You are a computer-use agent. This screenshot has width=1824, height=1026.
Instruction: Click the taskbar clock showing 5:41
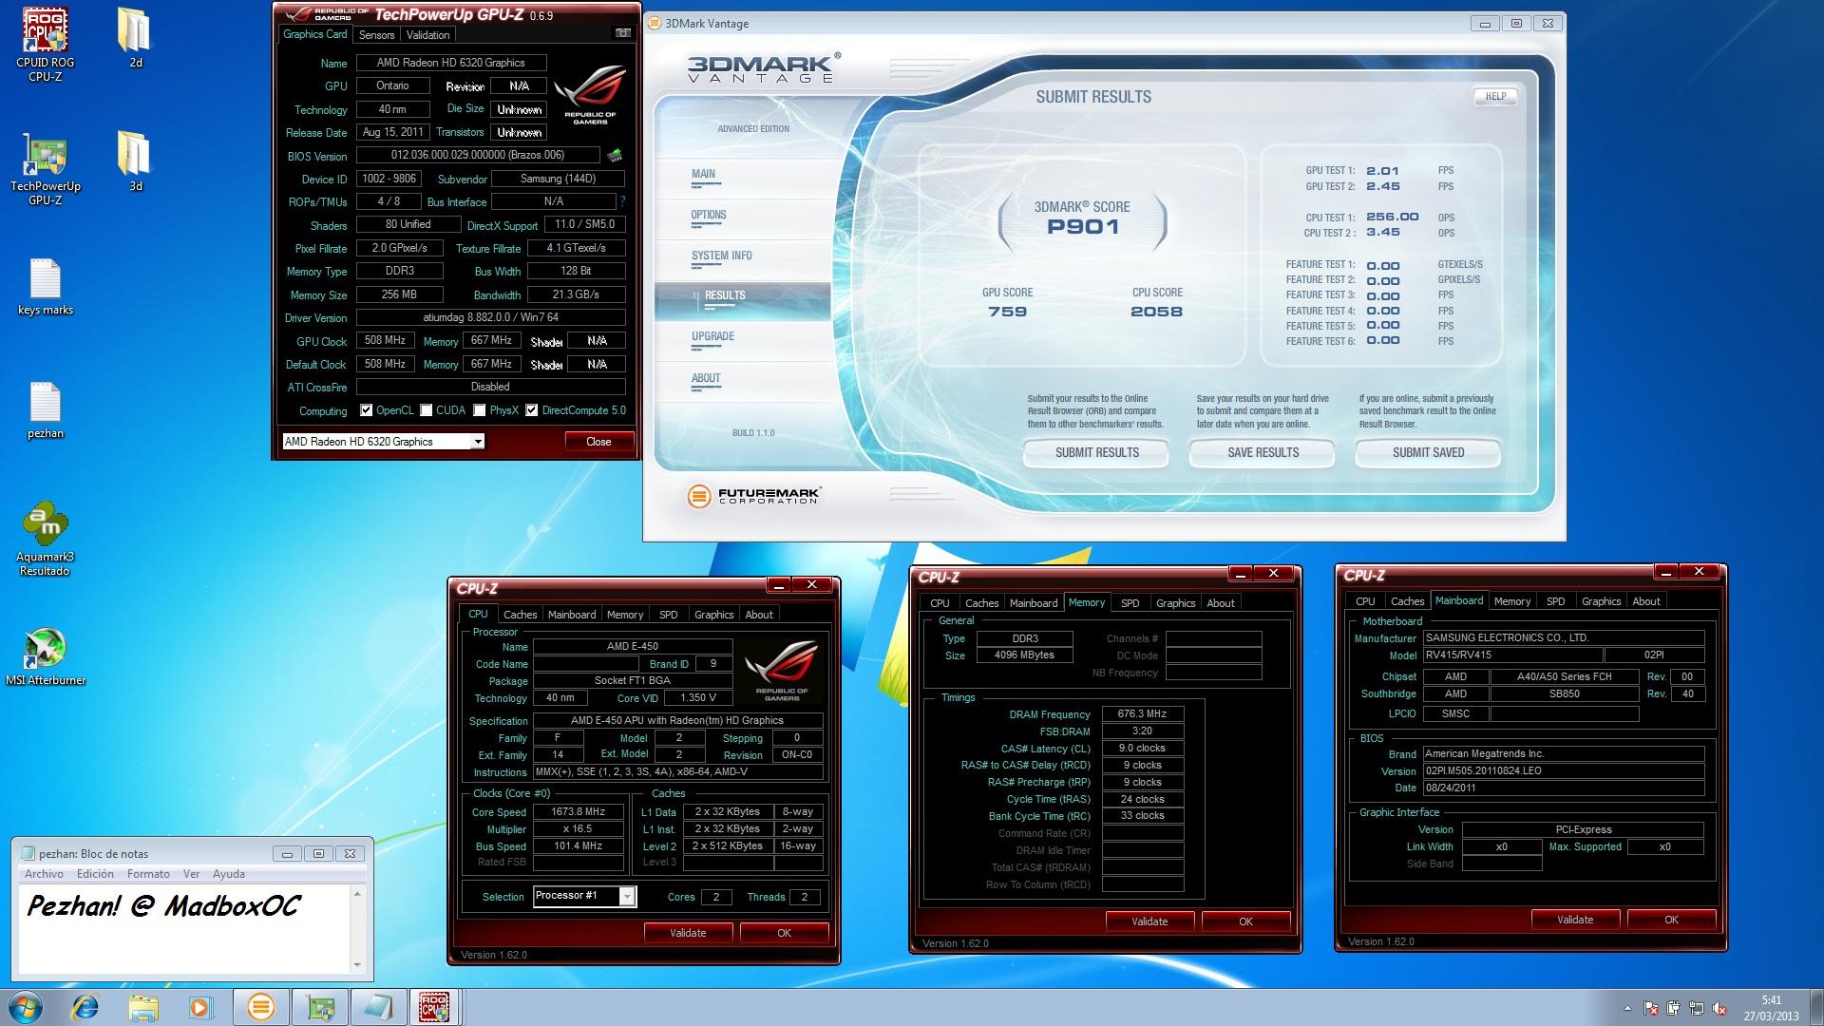pos(1771,1008)
